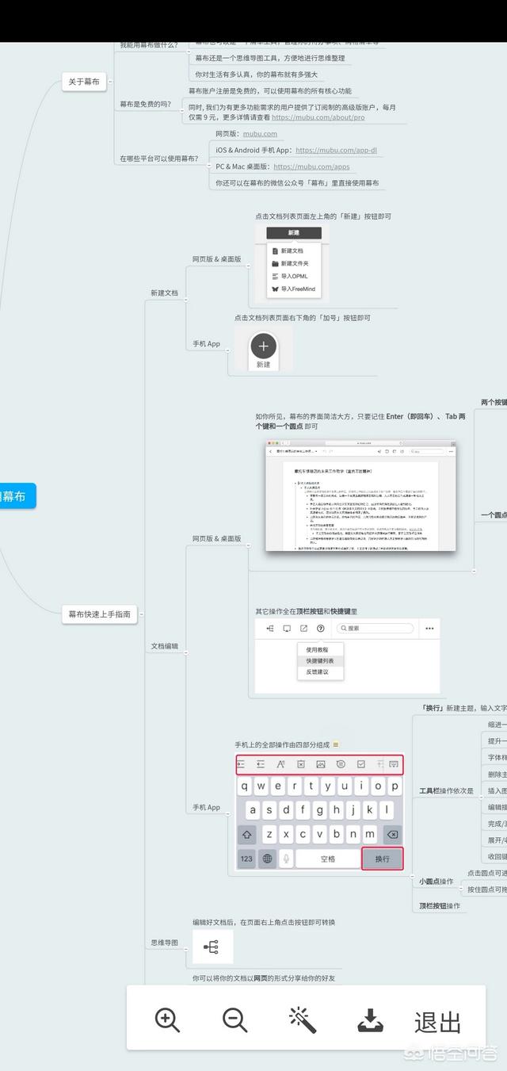The image size is (507, 1071).
Task: Click the help question mark icon
Action: (320, 629)
